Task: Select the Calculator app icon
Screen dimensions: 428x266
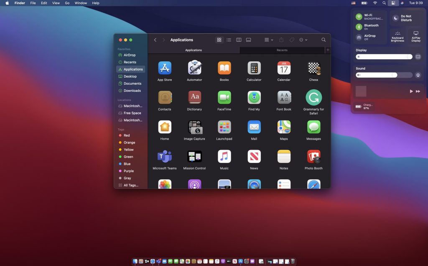Action: [254, 68]
